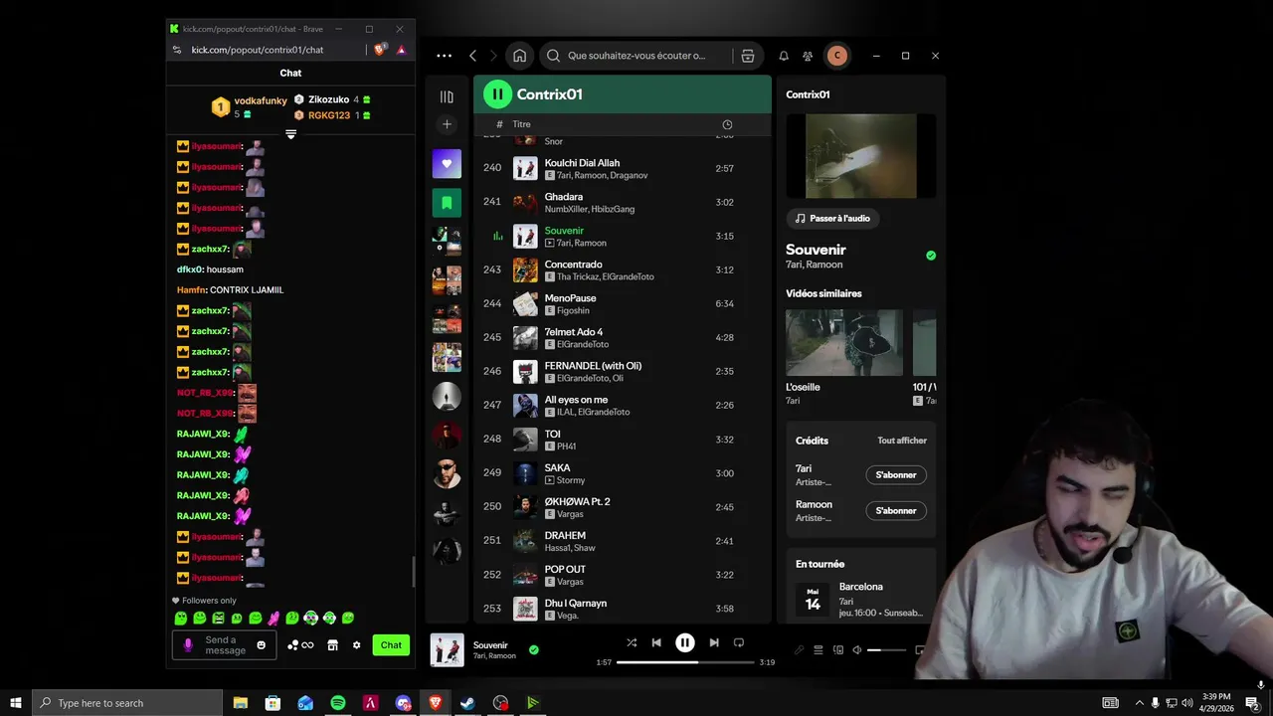This screenshot has height=716, width=1273.
Task: Open the L'oseille similar video thumbnail
Action: (844, 342)
